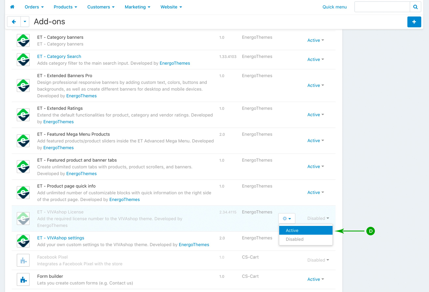Click the ET - Category banners logo icon
Screen dimensions: 429x292
click(23, 40)
